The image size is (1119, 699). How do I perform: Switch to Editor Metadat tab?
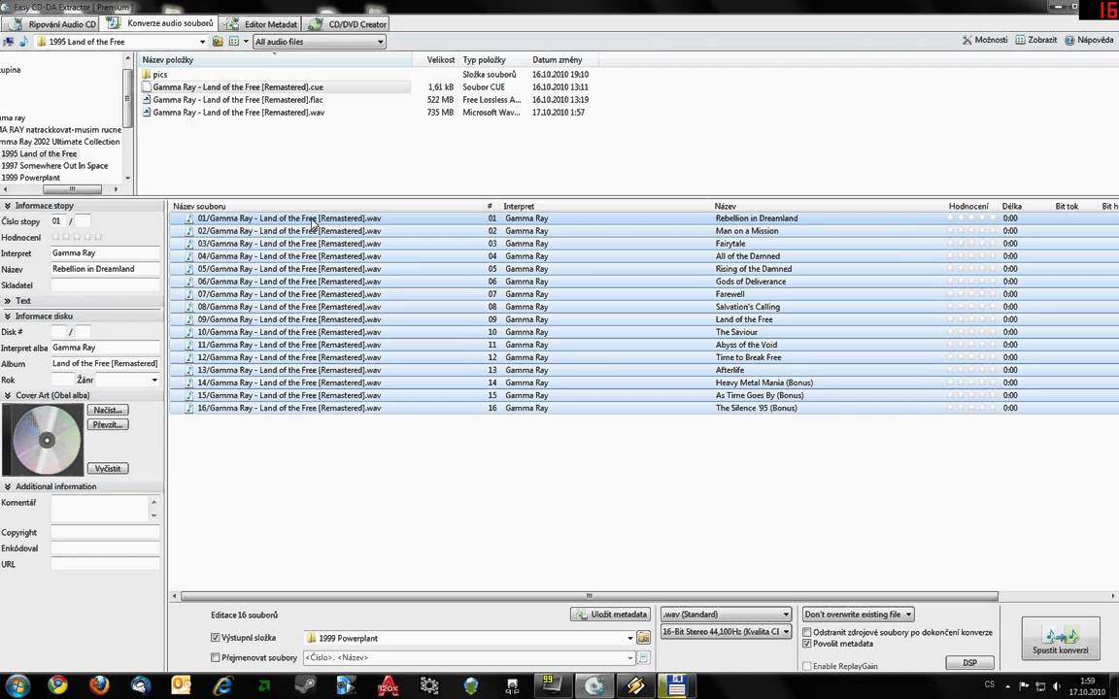tap(260, 24)
